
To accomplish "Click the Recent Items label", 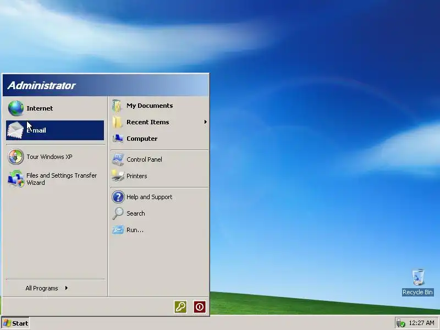I will click(x=147, y=122).
